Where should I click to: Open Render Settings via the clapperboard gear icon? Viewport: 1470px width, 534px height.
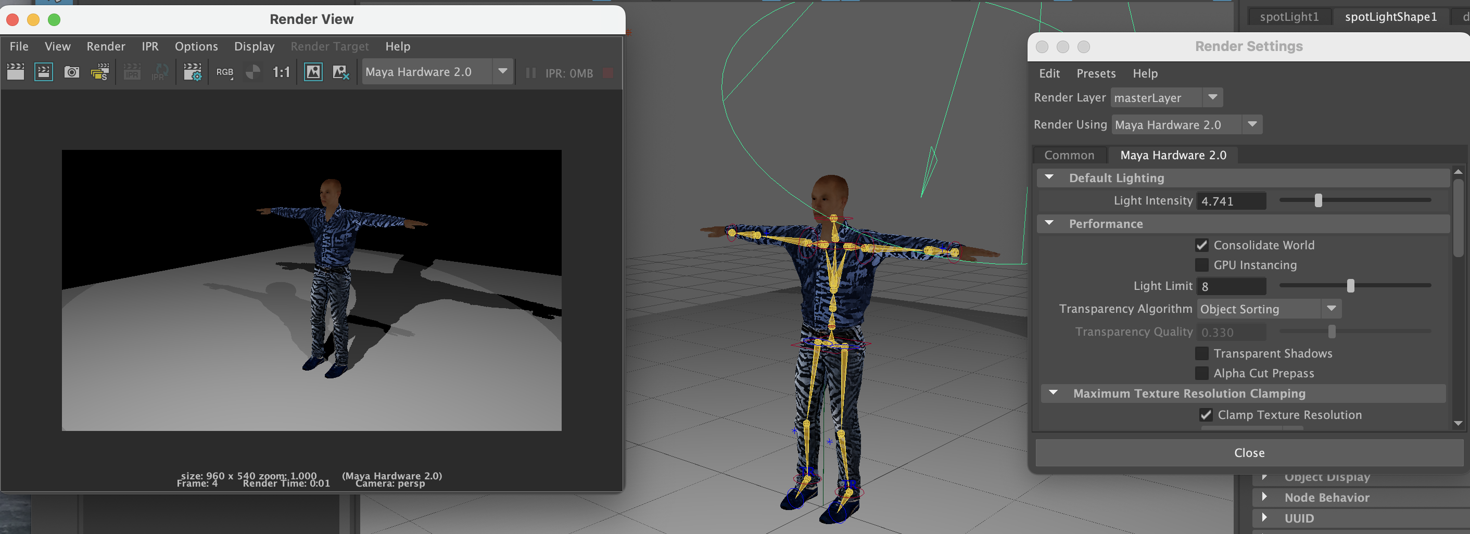192,72
